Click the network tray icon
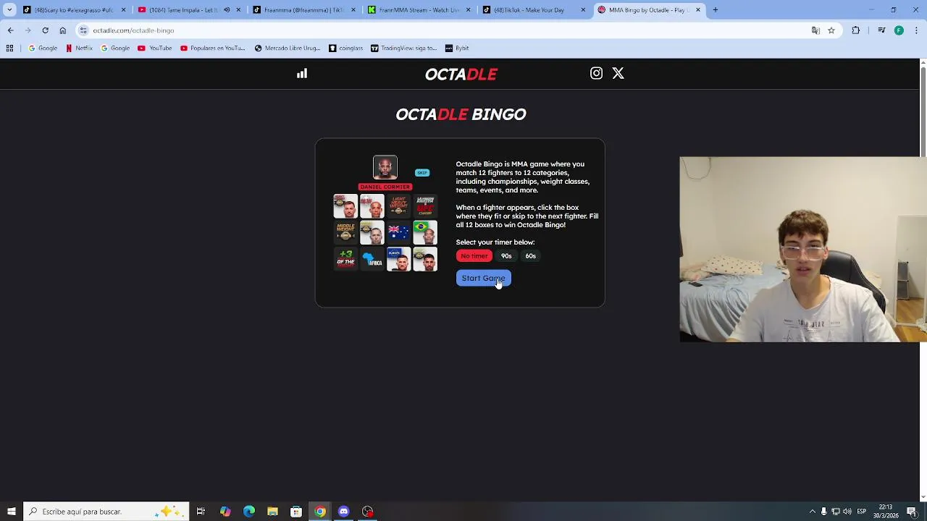This screenshot has height=521, width=927. [835, 512]
